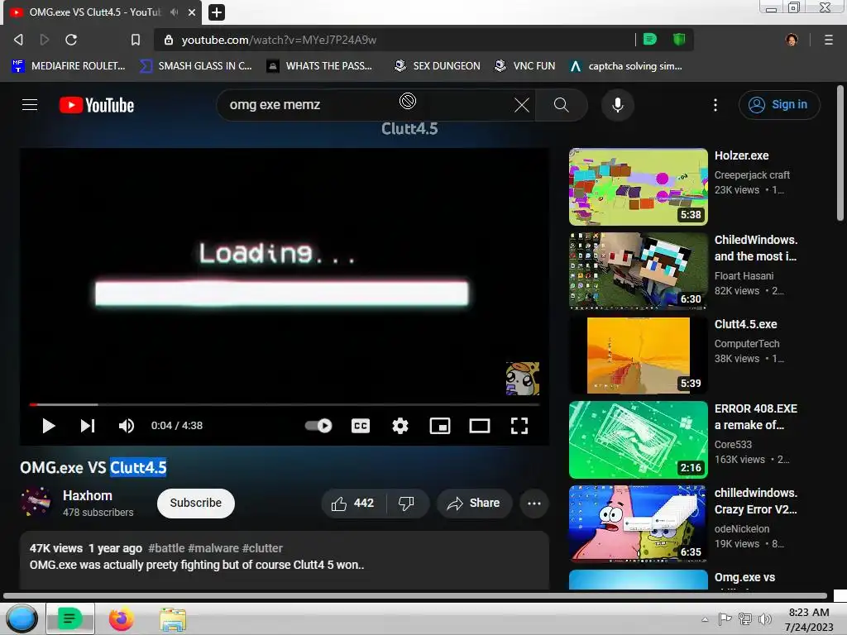Click the #battle hashtag
847x635 pixels.
(x=166, y=548)
